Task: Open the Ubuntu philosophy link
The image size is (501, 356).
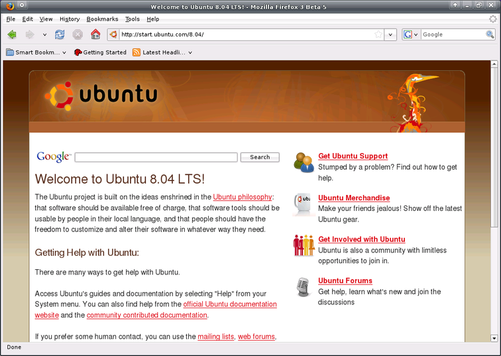Action: click(243, 197)
